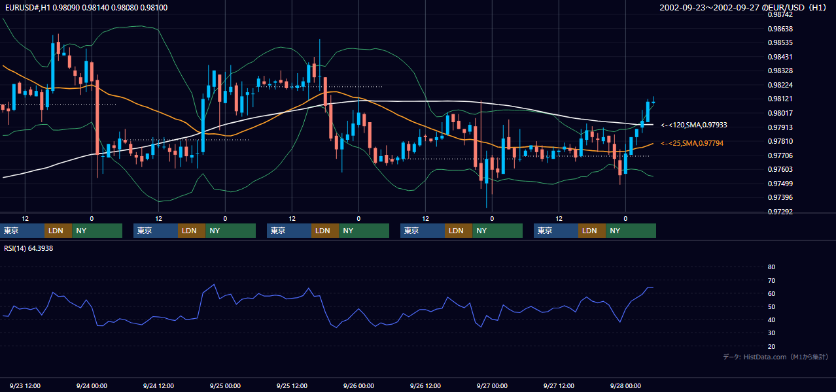The height and width of the screenshot is (392, 836).
Task: Click price axis value 0.97810
Action: pos(780,141)
